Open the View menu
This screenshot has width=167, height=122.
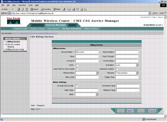tap(14, 5)
